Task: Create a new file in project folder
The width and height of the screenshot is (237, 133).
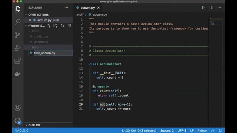Action: click(x=49, y=26)
